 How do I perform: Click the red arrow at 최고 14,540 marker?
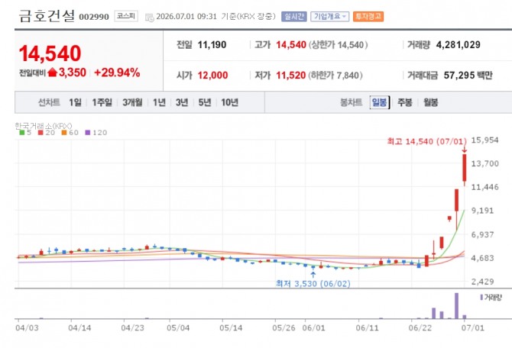tap(465, 150)
